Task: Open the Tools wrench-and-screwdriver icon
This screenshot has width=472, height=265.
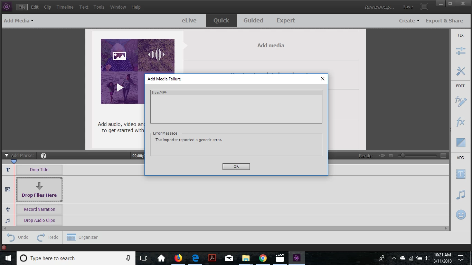Action: (x=461, y=71)
